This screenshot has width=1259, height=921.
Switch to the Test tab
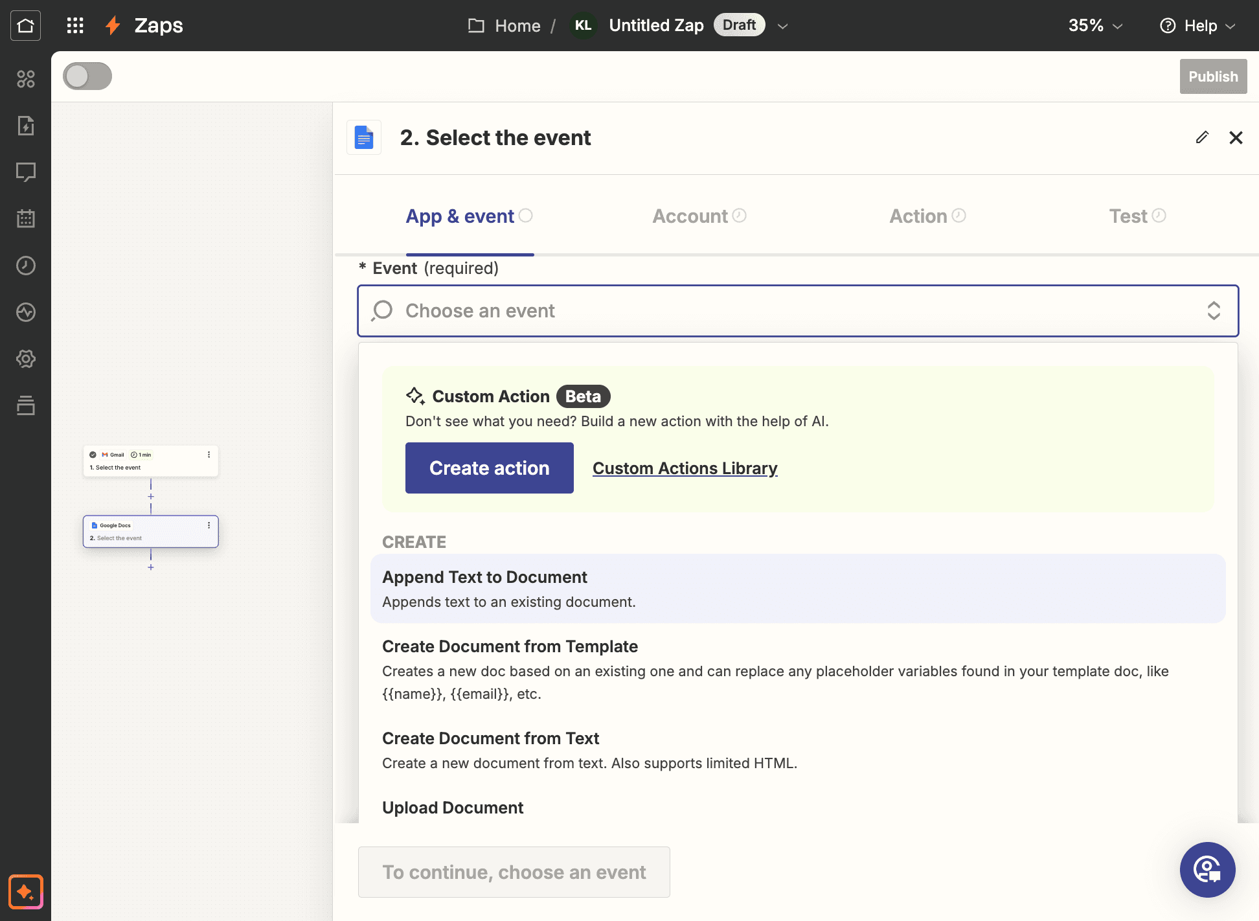(1137, 216)
